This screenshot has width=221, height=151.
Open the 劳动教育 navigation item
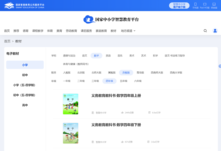72,31
